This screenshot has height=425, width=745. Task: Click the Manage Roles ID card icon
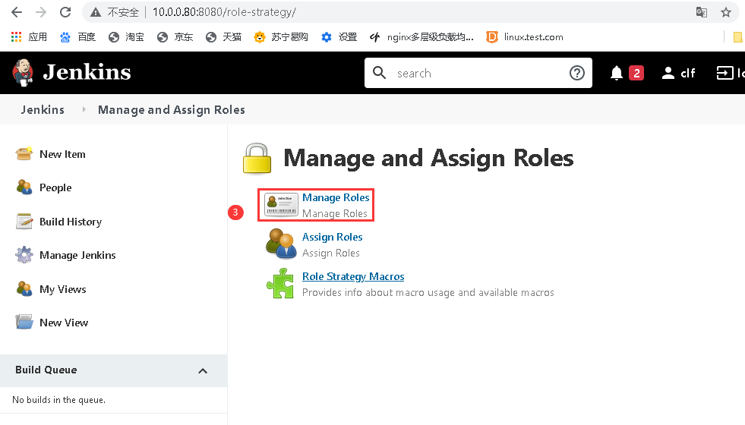point(281,205)
